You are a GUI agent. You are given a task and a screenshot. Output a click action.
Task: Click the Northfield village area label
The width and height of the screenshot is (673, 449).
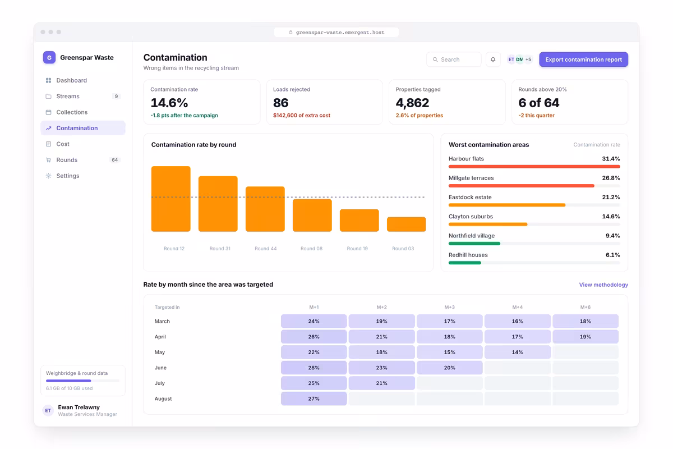472,236
